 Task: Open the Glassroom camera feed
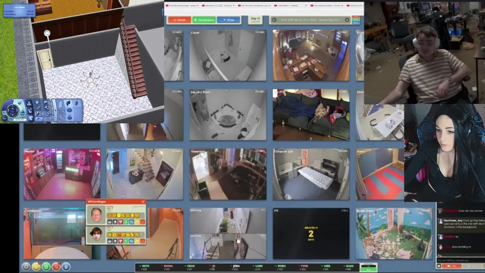click(x=228, y=174)
